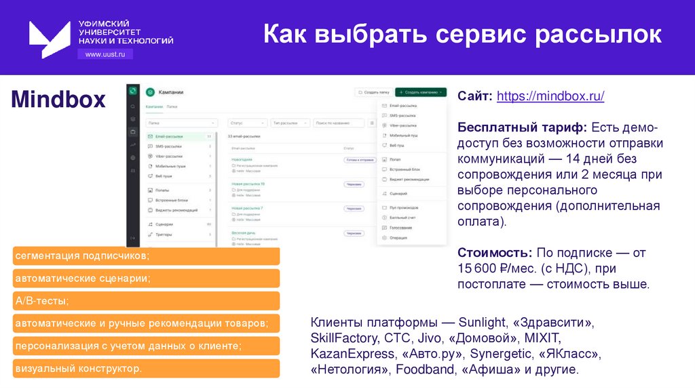695x389 pixels.
Task: Select 'Сценарии' in left category list
Action: (180, 224)
